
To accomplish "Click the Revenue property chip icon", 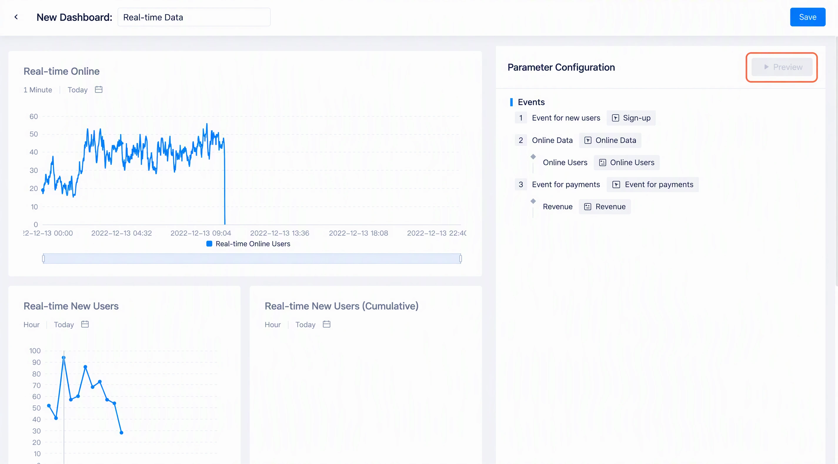I will click(587, 207).
